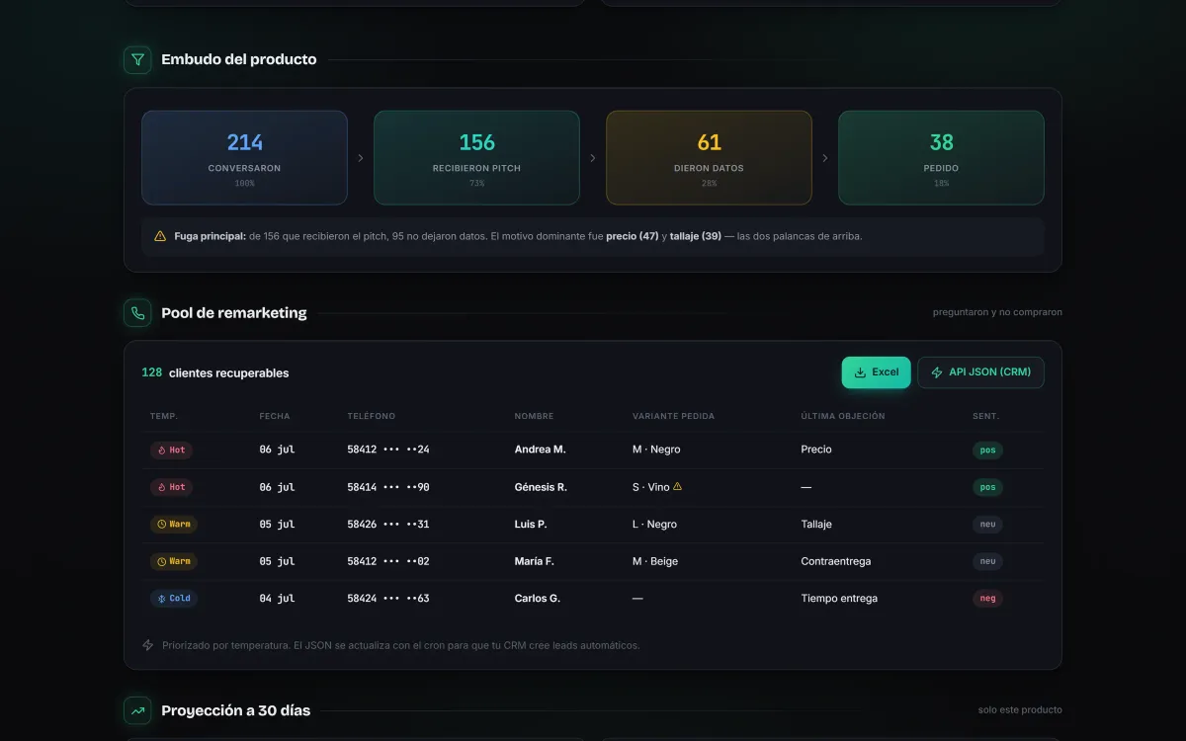Click the variant L · Negro
This screenshot has width=1186, height=741.
point(654,525)
